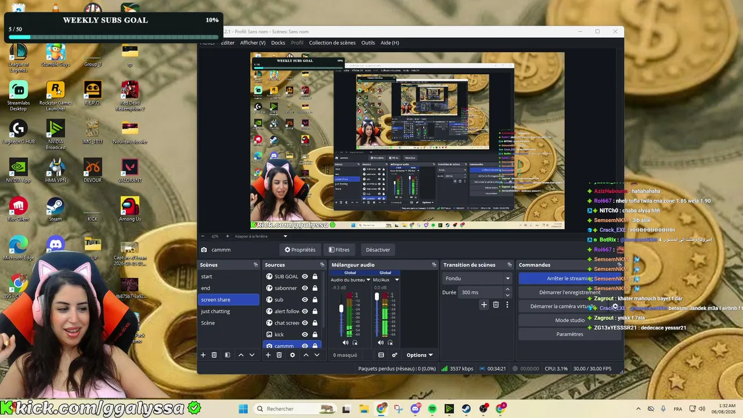Open the Docks menu

(x=278, y=42)
